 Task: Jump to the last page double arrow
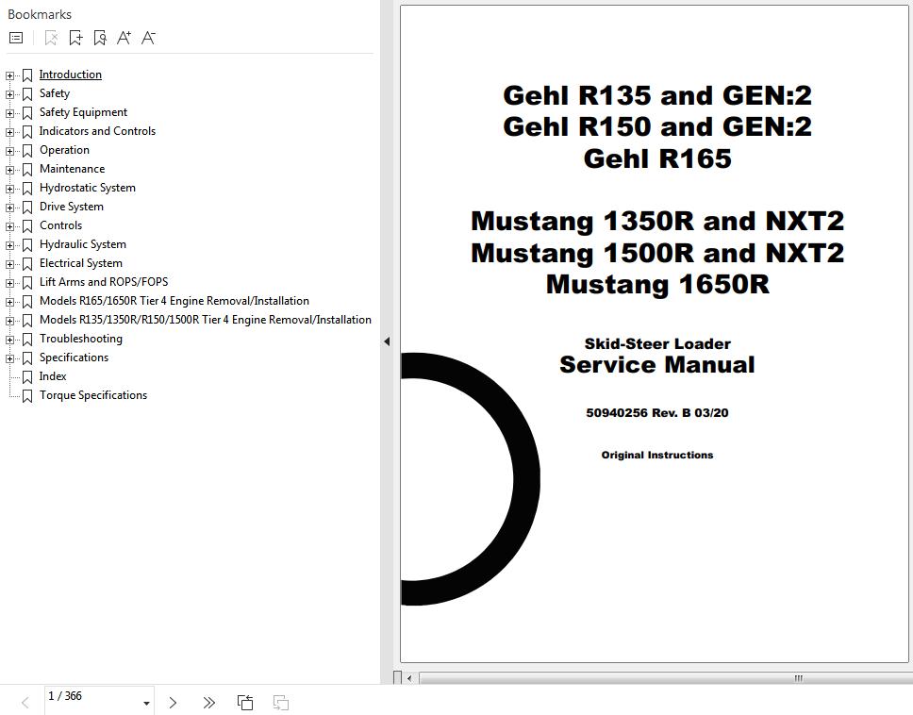click(209, 703)
